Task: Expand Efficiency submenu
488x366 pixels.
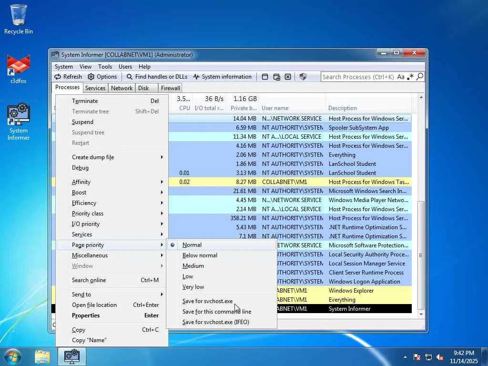Action: [x=112, y=203]
